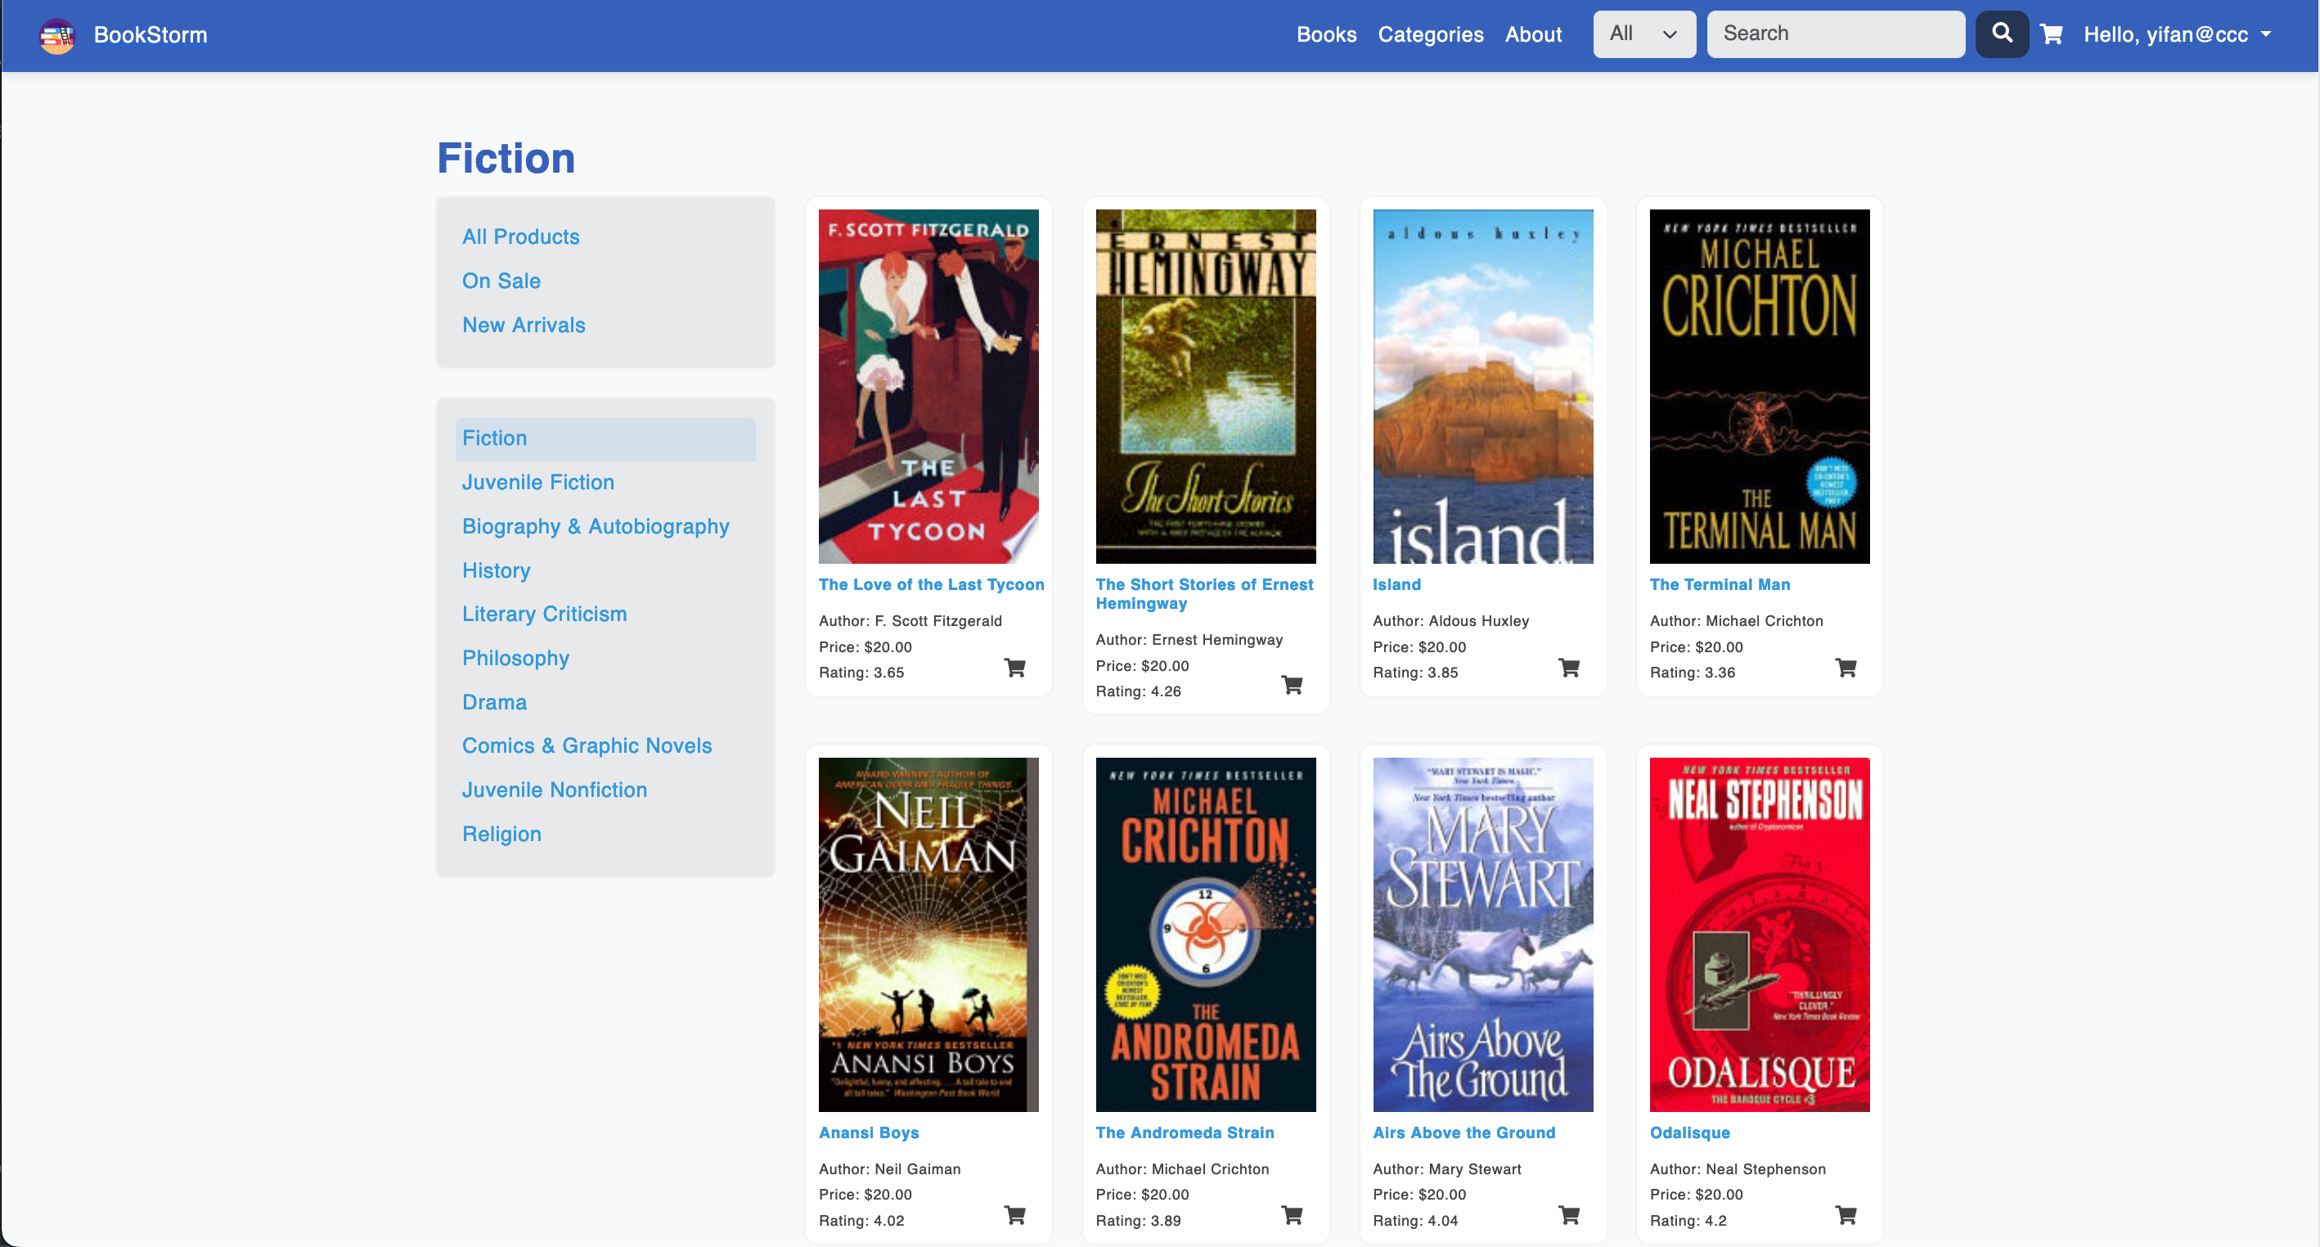Open Airs Above the Ground title link

tap(1463, 1132)
